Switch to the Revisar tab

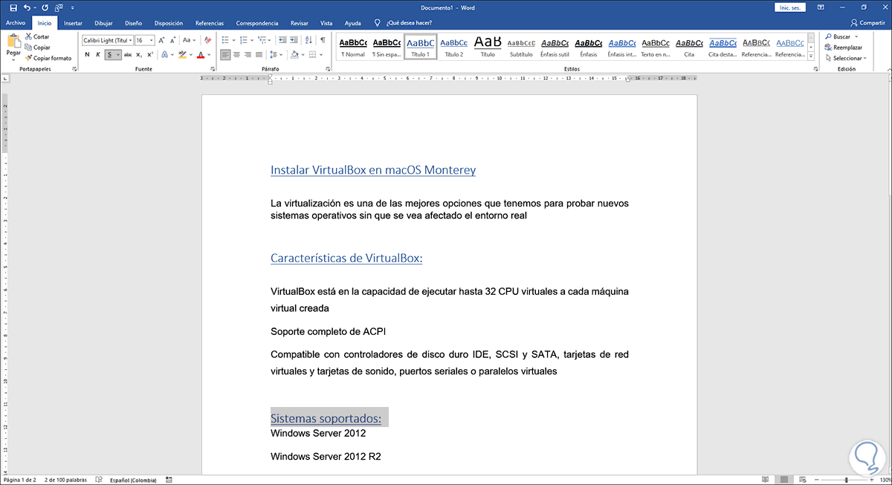[x=300, y=23]
